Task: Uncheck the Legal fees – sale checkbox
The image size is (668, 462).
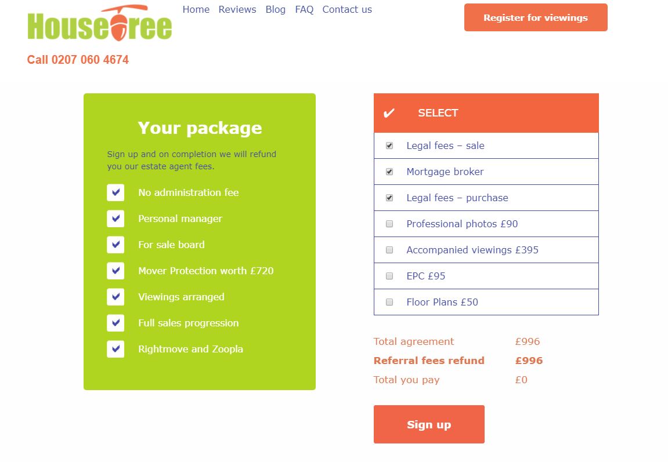Action: pyautogui.click(x=389, y=145)
